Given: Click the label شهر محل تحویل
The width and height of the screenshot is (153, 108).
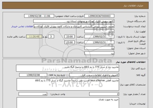Looking at the screenshot, I should click(137, 53).
